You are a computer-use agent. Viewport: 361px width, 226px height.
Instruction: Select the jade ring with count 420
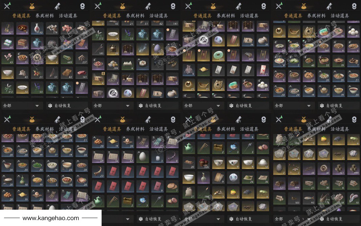click(218, 55)
